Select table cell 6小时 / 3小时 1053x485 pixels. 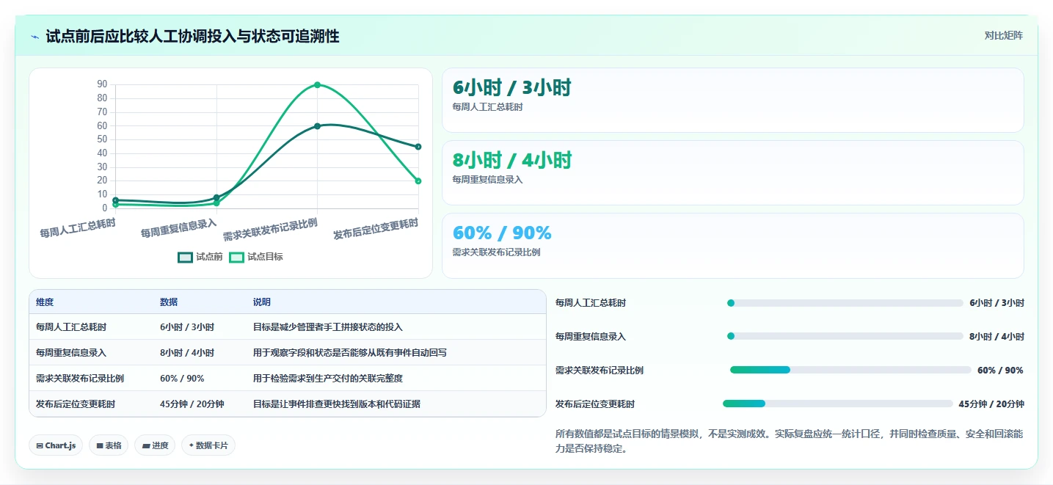pos(187,327)
